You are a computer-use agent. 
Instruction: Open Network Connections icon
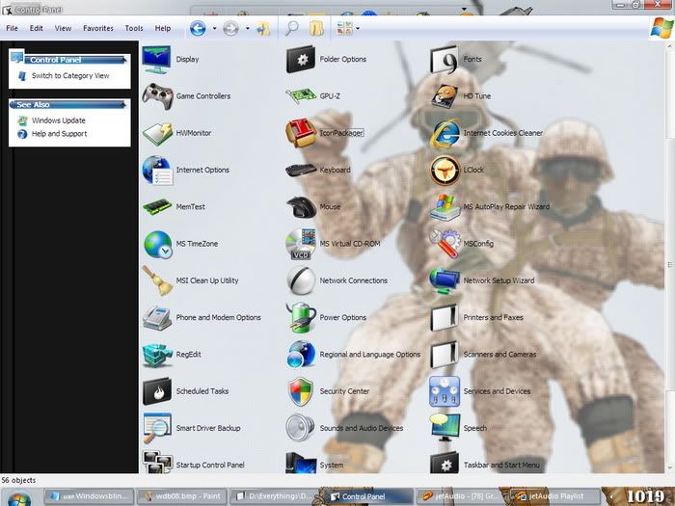pyautogui.click(x=301, y=280)
